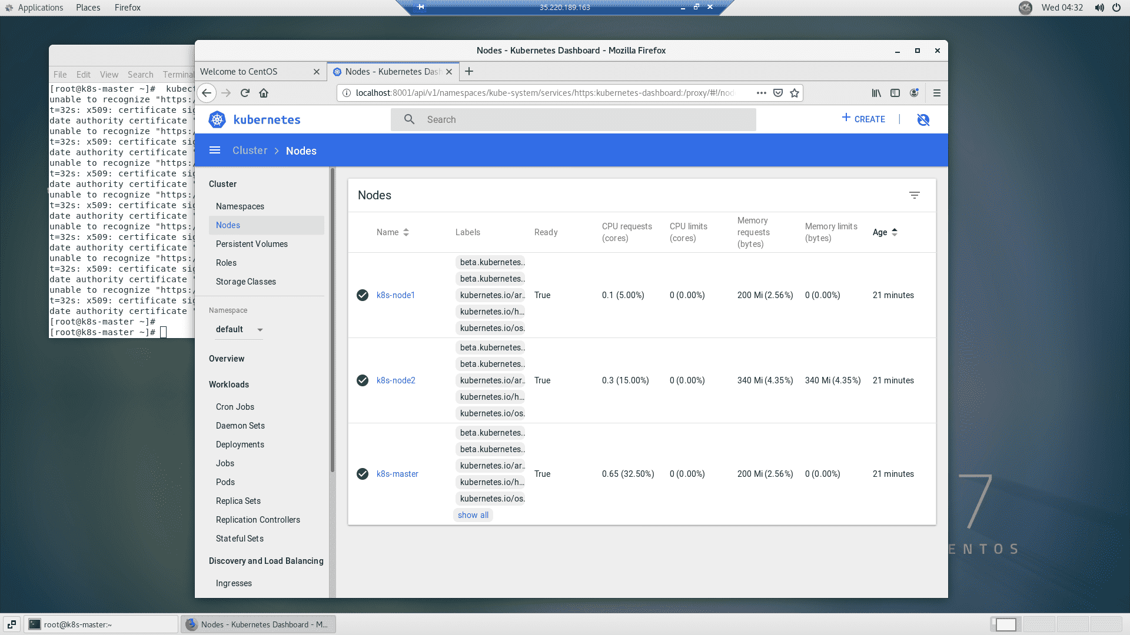Click the Nodes table filter icon
The height and width of the screenshot is (635, 1130).
click(x=914, y=195)
